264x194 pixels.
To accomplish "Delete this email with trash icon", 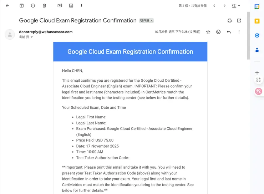I will pos(44,6).
